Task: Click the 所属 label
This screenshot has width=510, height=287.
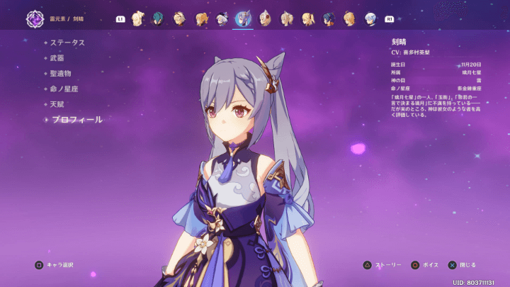Action: coord(395,72)
